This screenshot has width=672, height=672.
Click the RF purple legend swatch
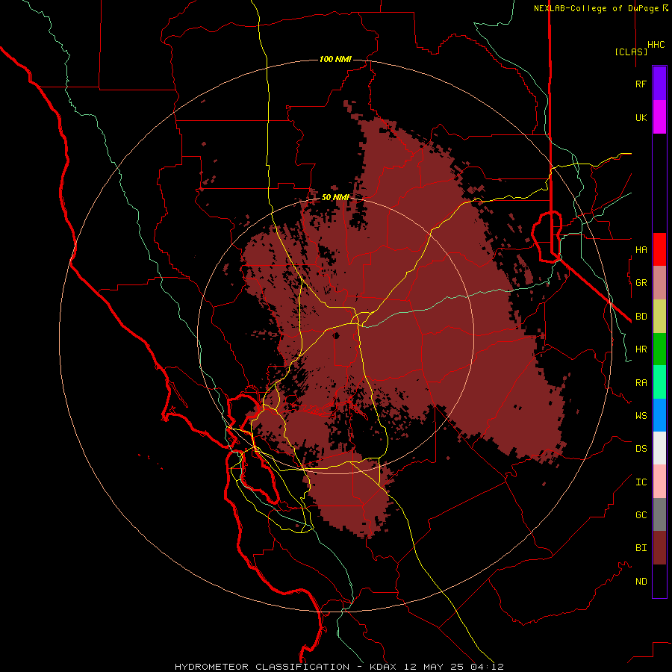coord(659,84)
